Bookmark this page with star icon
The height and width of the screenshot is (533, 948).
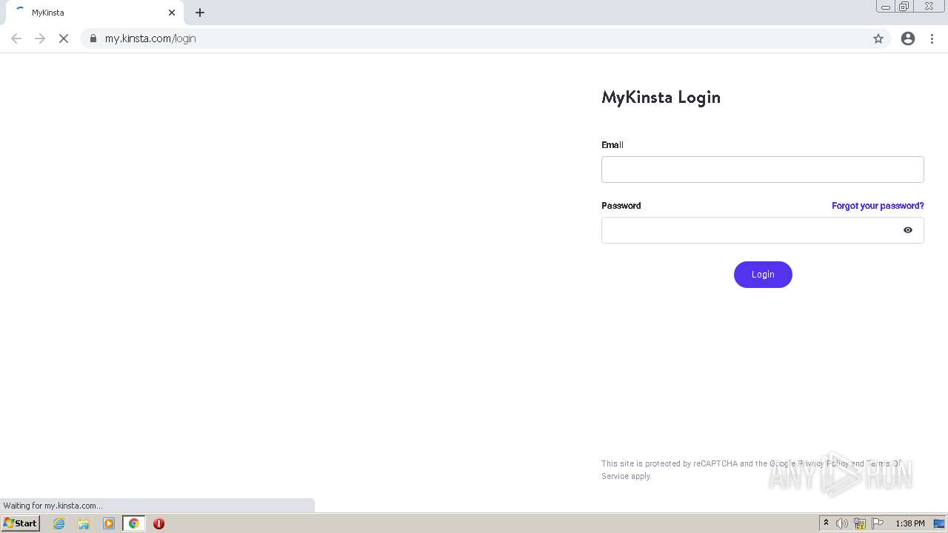tap(878, 38)
